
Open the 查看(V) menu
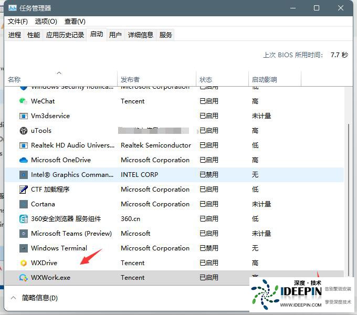(x=75, y=22)
